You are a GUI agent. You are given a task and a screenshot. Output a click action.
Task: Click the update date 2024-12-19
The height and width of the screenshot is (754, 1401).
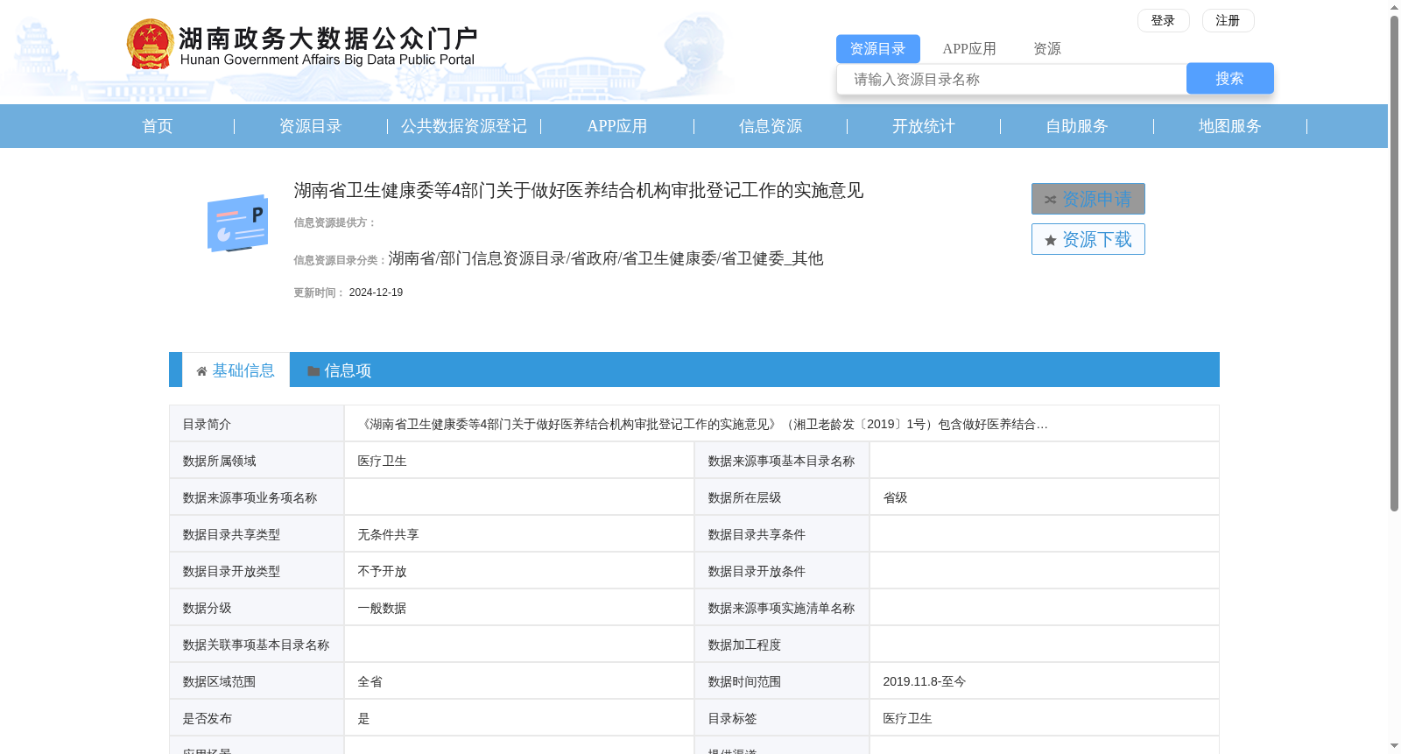[376, 292]
